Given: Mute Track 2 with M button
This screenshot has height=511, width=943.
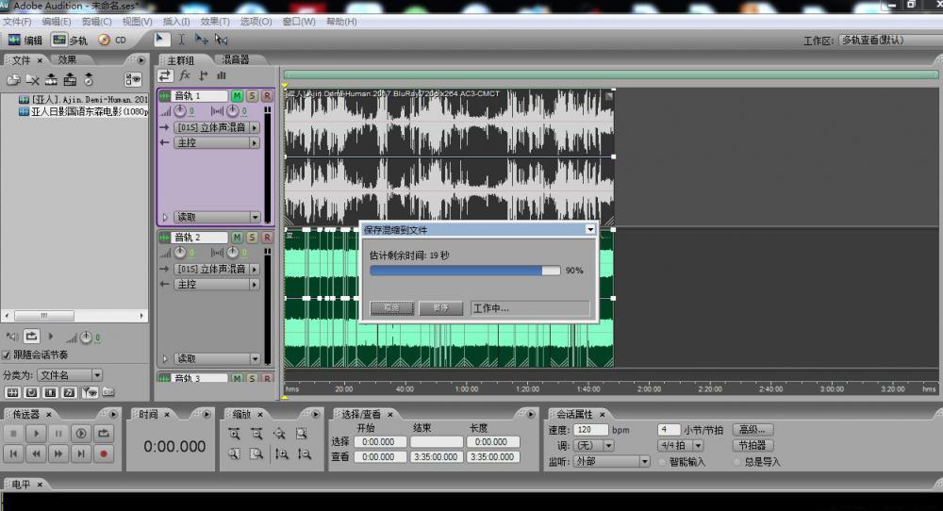Looking at the screenshot, I should [x=237, y=238].
